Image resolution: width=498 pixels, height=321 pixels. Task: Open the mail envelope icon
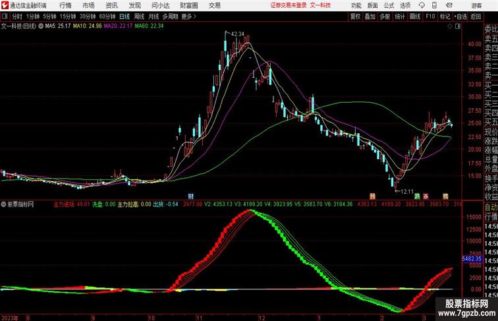[449, 5]
